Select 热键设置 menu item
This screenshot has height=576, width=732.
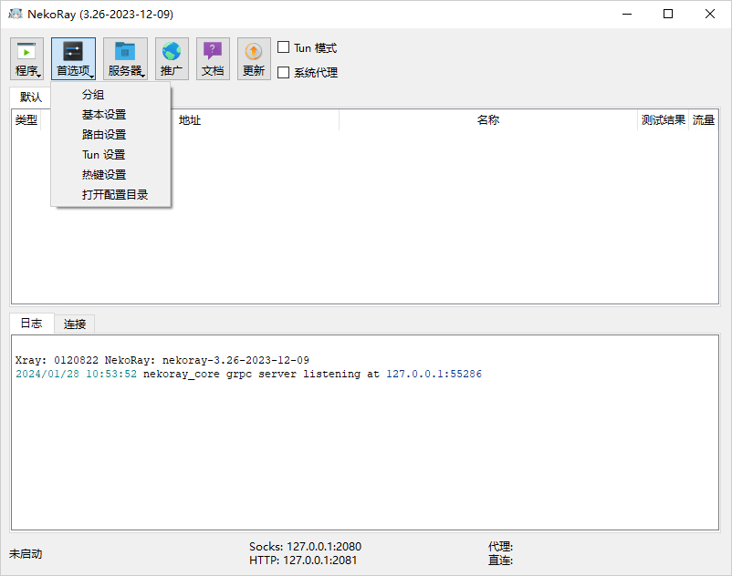(104, 175)
